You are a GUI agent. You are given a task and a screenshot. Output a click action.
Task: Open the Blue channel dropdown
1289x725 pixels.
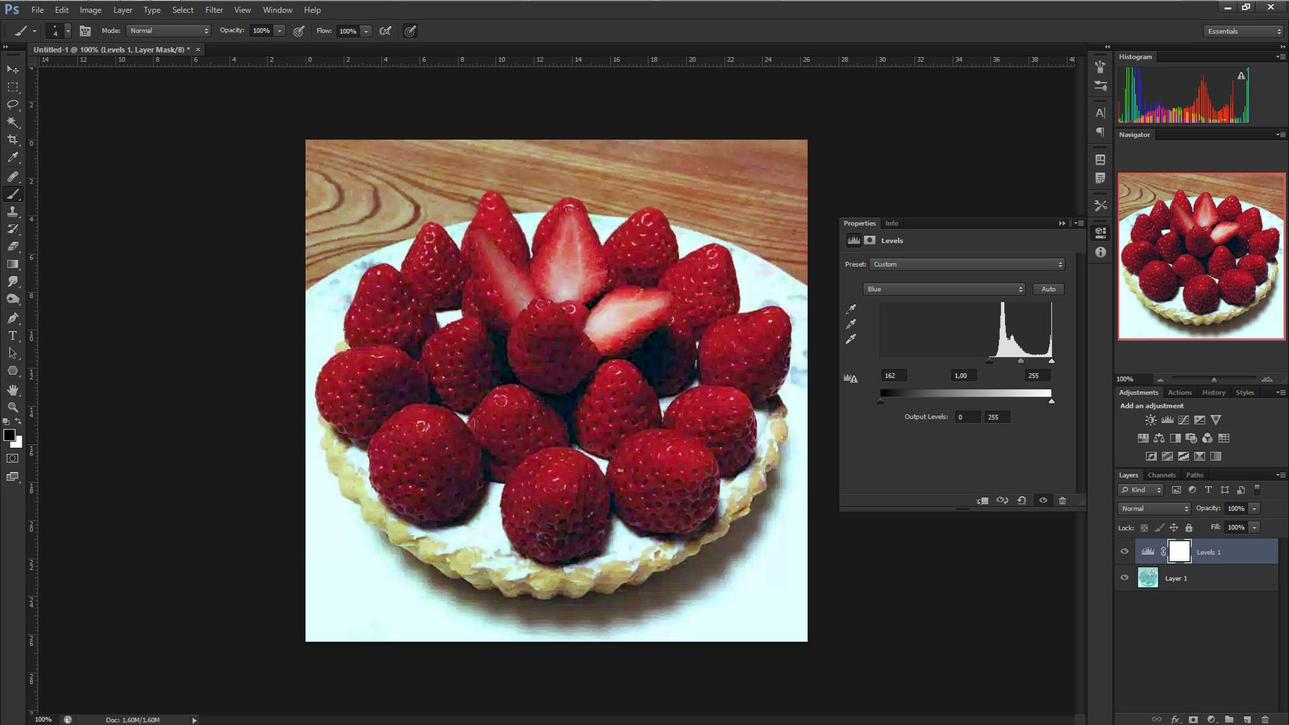[944, 289]
